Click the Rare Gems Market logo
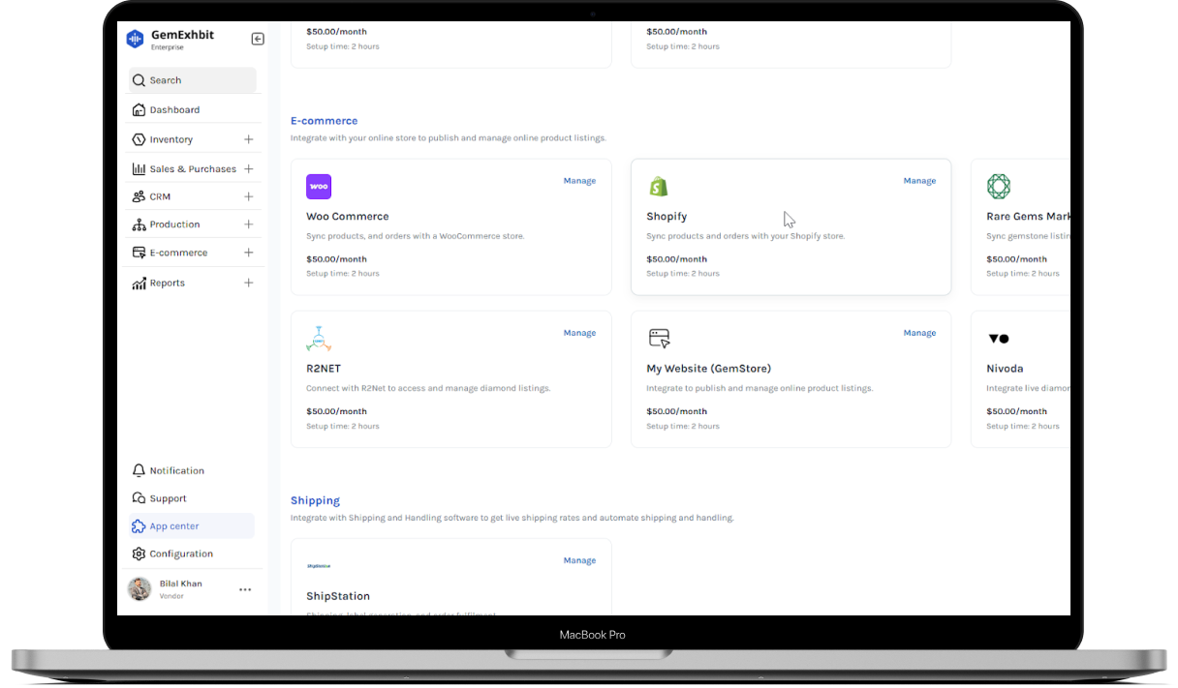This screenshot has height=688, width=1178. click(x=998, y=187)
